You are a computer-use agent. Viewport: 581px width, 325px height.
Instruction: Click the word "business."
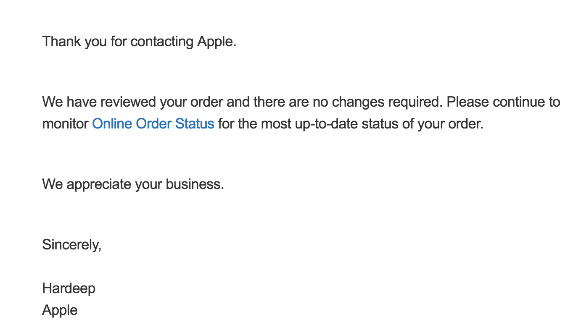195,184
